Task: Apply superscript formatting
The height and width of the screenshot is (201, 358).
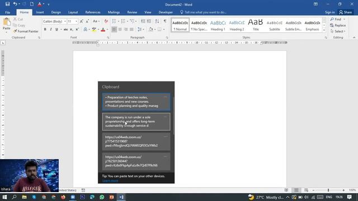Action: coord(77,30)
